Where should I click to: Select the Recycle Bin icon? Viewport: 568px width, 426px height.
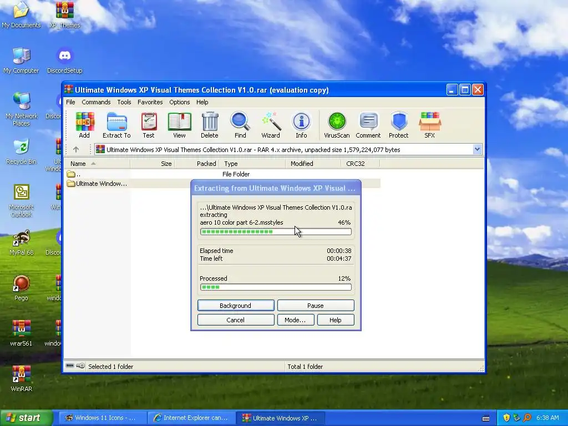coord(22,151)
